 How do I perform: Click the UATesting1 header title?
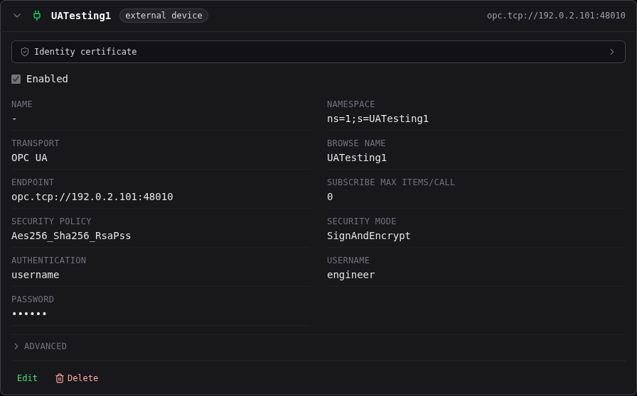click(x=81, y=16)
